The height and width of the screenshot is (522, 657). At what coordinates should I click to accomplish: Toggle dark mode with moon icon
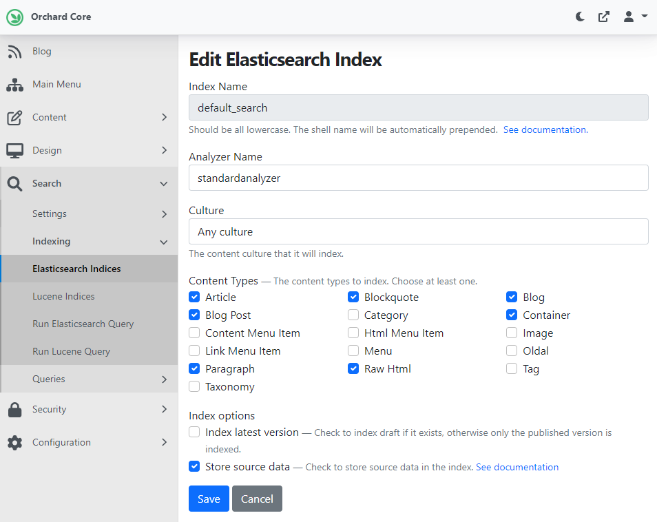coord(580,17)
